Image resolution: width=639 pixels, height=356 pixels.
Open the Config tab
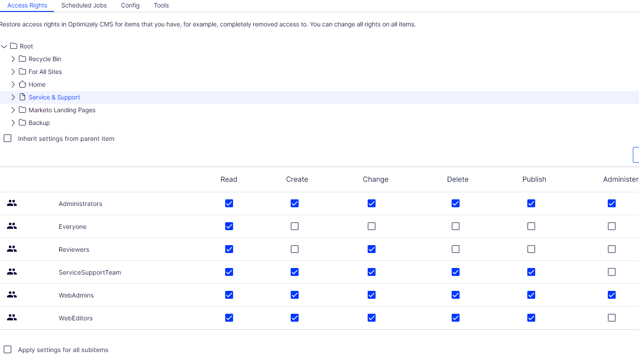pos(130,6)
